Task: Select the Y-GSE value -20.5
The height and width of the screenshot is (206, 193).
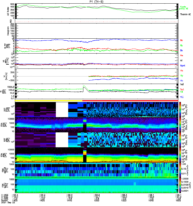Action: click(151, 197)
